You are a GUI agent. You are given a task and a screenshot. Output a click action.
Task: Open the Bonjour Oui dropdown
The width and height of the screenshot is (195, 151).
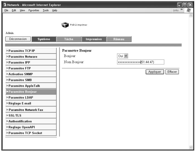(122, 56)
